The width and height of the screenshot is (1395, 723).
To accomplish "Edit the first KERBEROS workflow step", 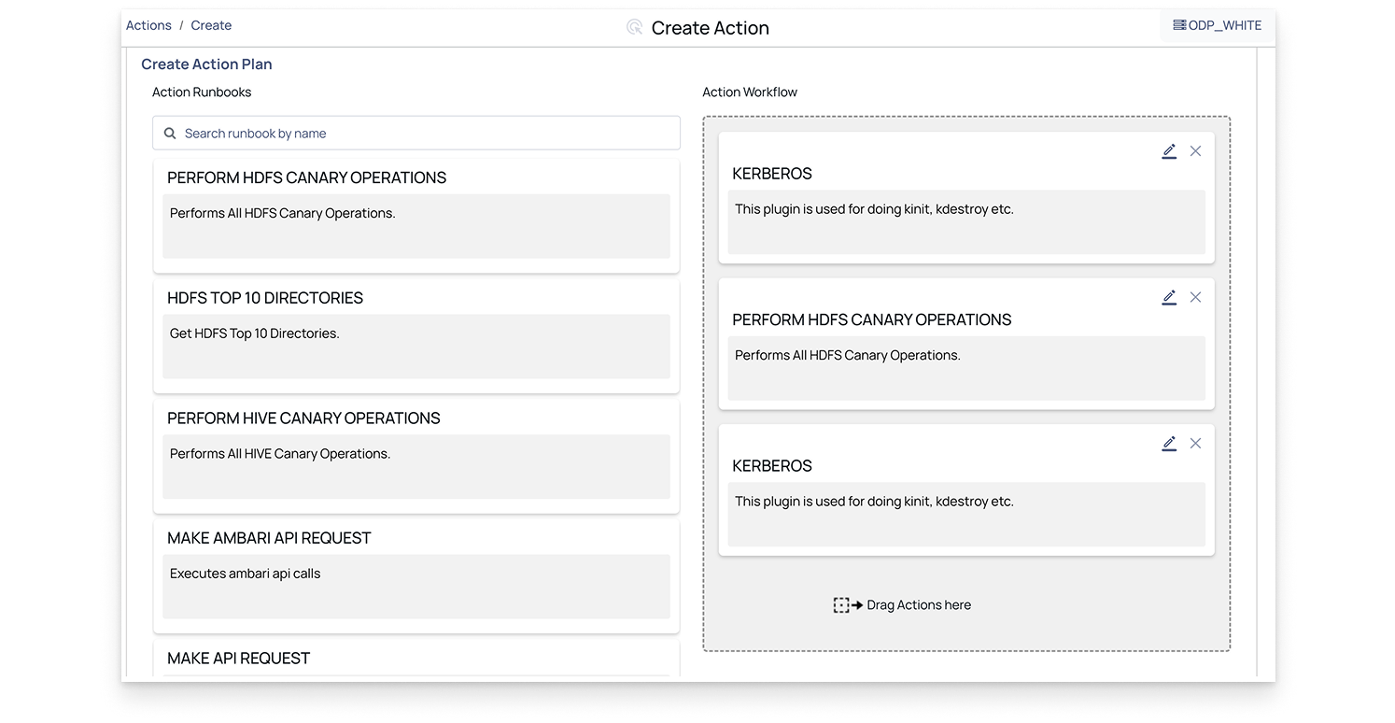I will click(x=1169, y=151).
